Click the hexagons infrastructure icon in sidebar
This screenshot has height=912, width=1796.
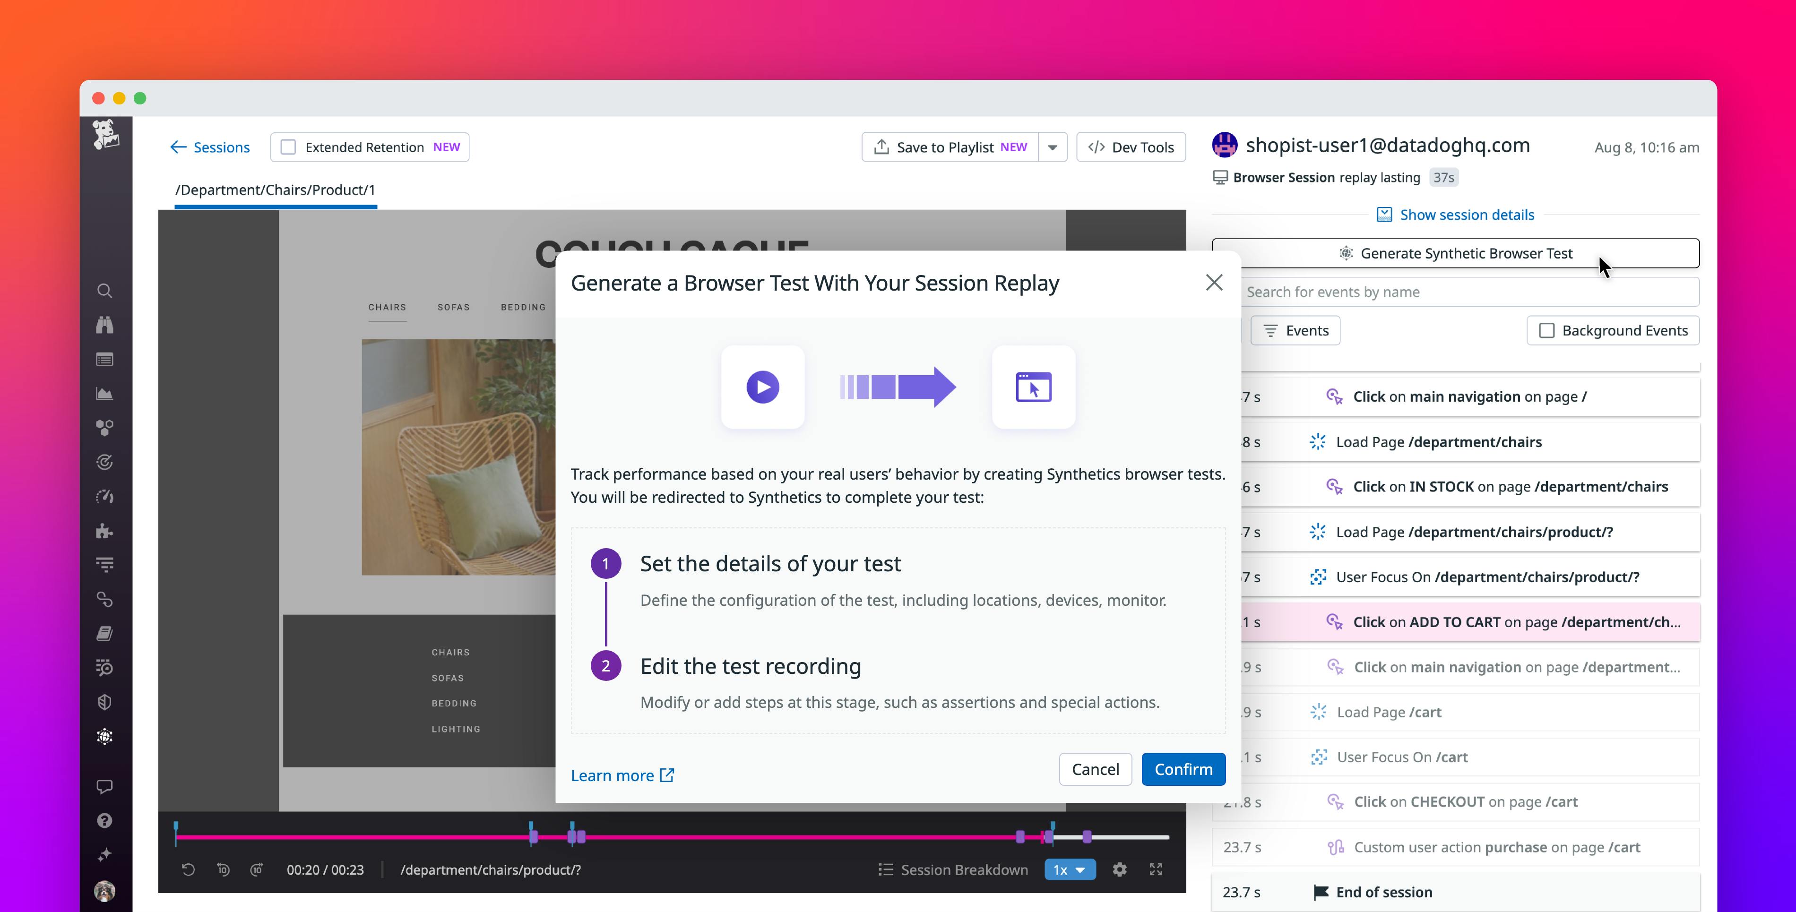coord(104,428)
